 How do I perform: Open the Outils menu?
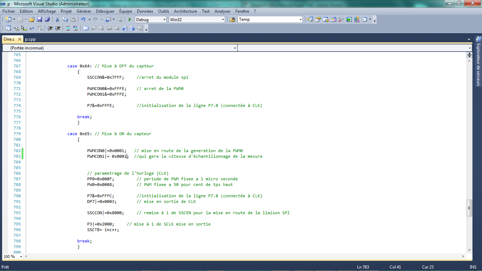(164, 11)
